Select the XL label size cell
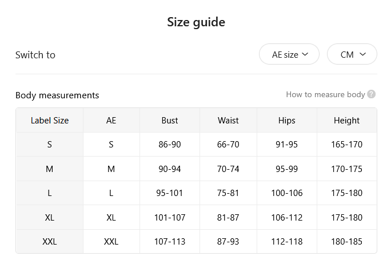The image size is (379, 260). tap(50, 217)
